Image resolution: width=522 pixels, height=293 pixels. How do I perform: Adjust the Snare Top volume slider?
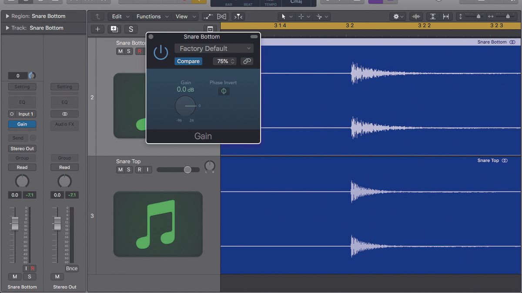pyautogui.click(x=187, y=170)
